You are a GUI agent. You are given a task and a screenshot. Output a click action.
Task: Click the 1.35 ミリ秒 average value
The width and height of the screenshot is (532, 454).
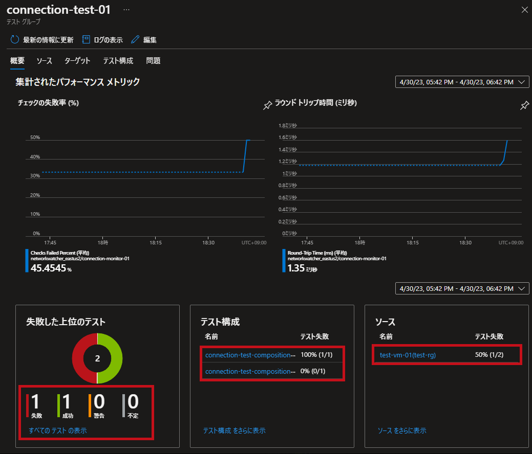302,268
